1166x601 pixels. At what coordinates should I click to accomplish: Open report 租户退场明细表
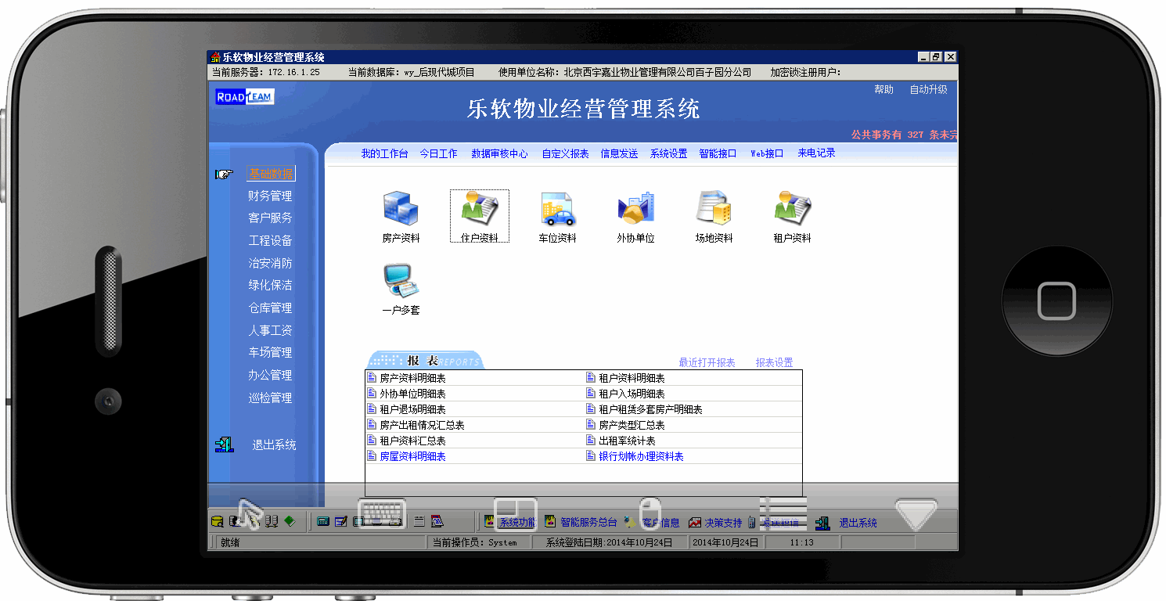coord(412,409)
